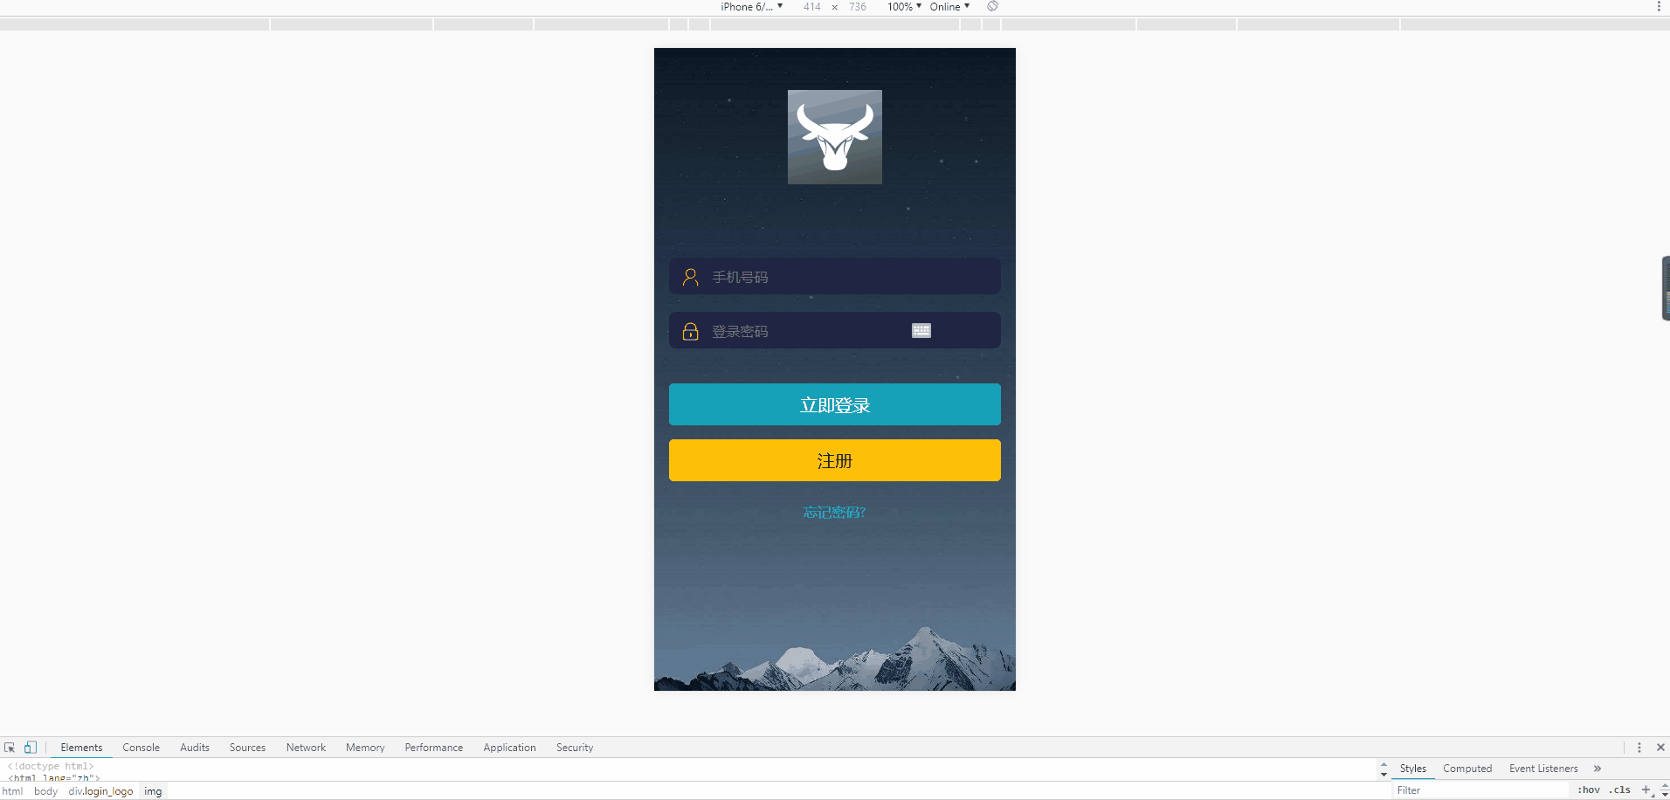Open the 100% zoom dropdown

pyautogui.click(x=904, y=7)
